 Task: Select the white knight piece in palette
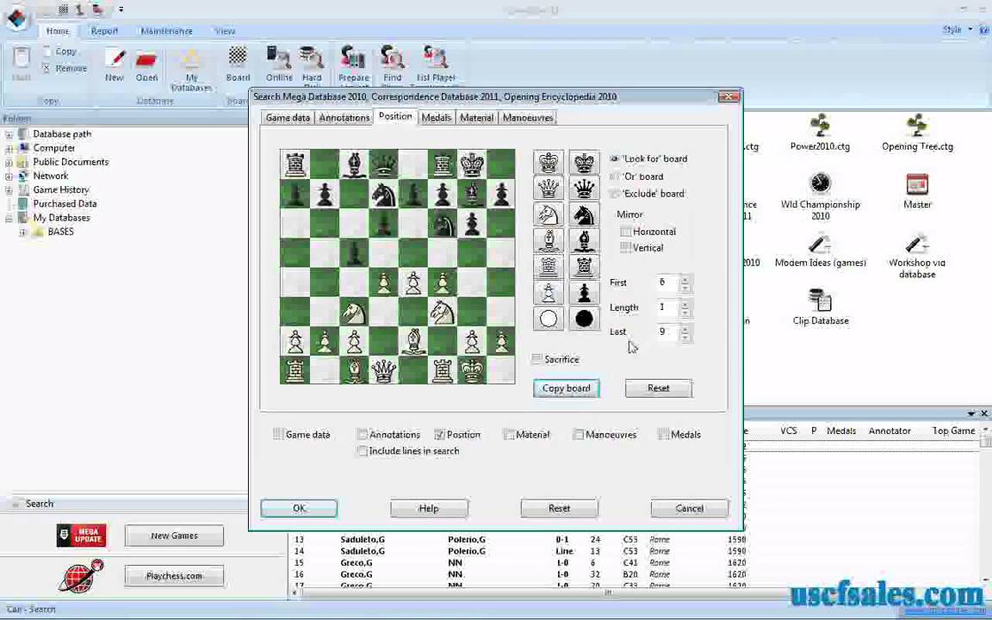(549, 214)
